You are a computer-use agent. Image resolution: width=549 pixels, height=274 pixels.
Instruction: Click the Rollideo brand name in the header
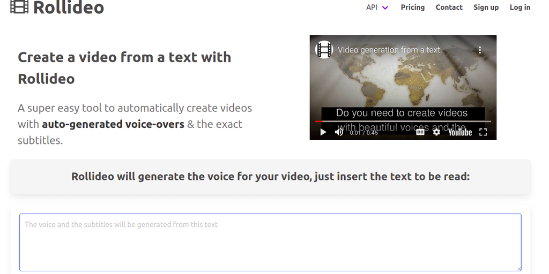pyautogui.click(x=68, y=7)
